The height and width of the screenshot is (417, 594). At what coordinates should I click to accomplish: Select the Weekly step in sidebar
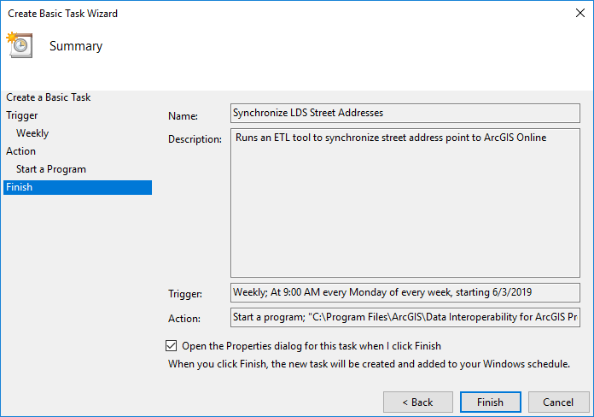click(x=32, y=133)
